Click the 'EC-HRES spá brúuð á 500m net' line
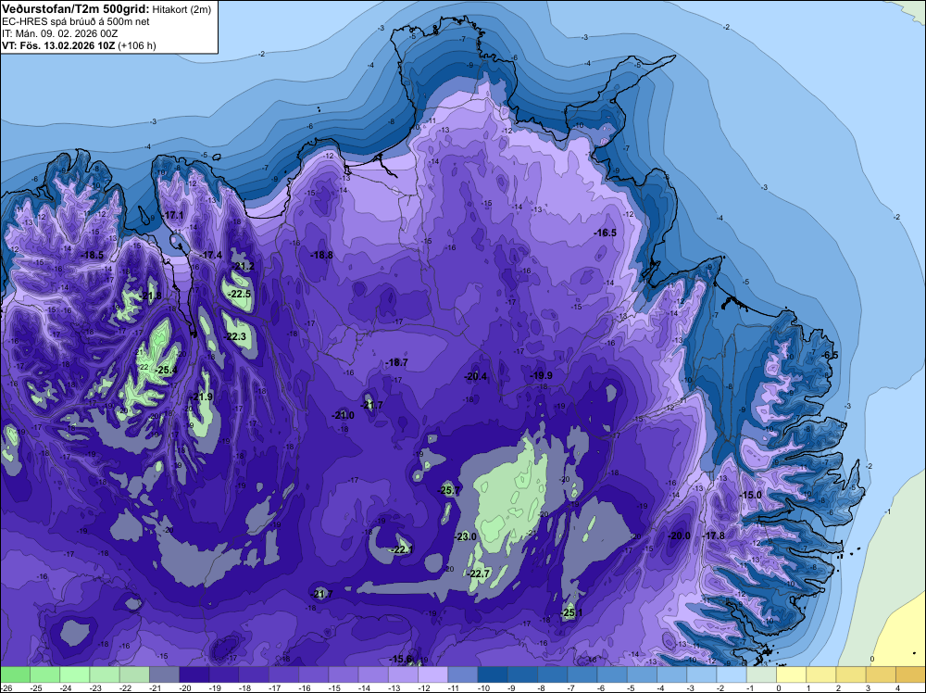The width and height of the screenshot is (926, 693). (76, 21)
